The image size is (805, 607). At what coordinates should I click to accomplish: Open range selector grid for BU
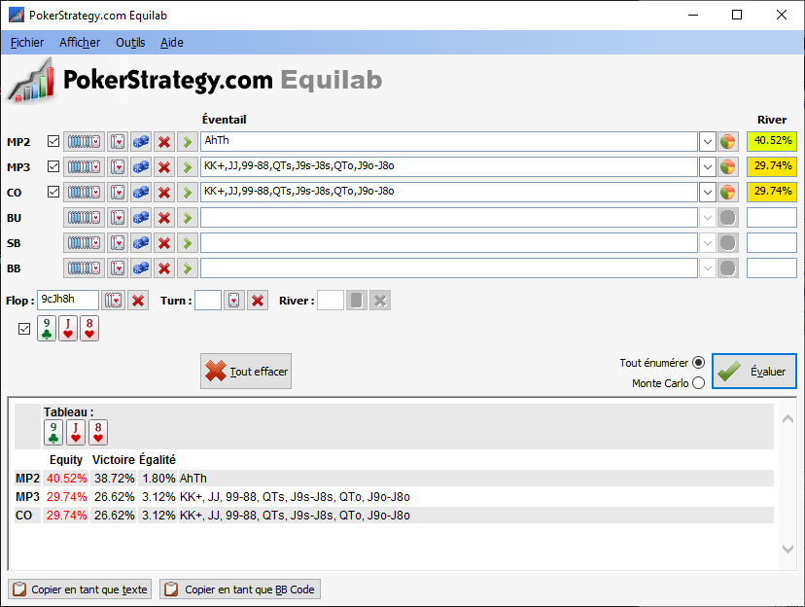pos(85,217)
